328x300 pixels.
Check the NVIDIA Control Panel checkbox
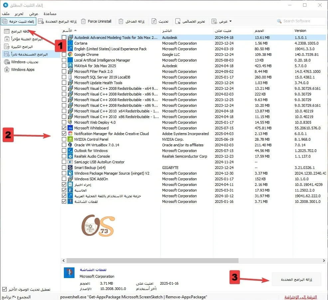[64, 139]
